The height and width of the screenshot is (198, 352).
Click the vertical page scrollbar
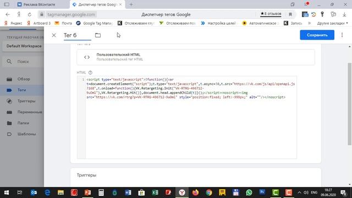349,104
